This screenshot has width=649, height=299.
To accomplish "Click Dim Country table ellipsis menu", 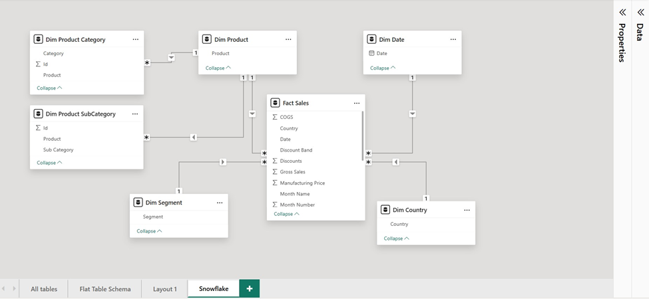I will pyautogui.click(x=467, y=209).
